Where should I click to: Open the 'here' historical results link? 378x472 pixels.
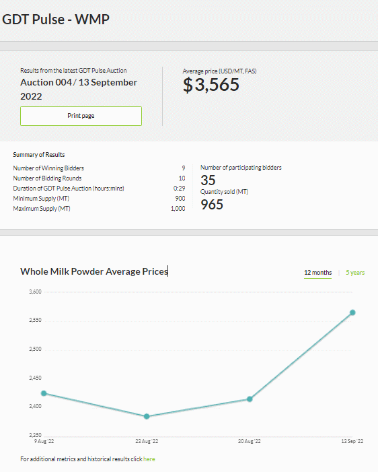[x=149, y=459]
